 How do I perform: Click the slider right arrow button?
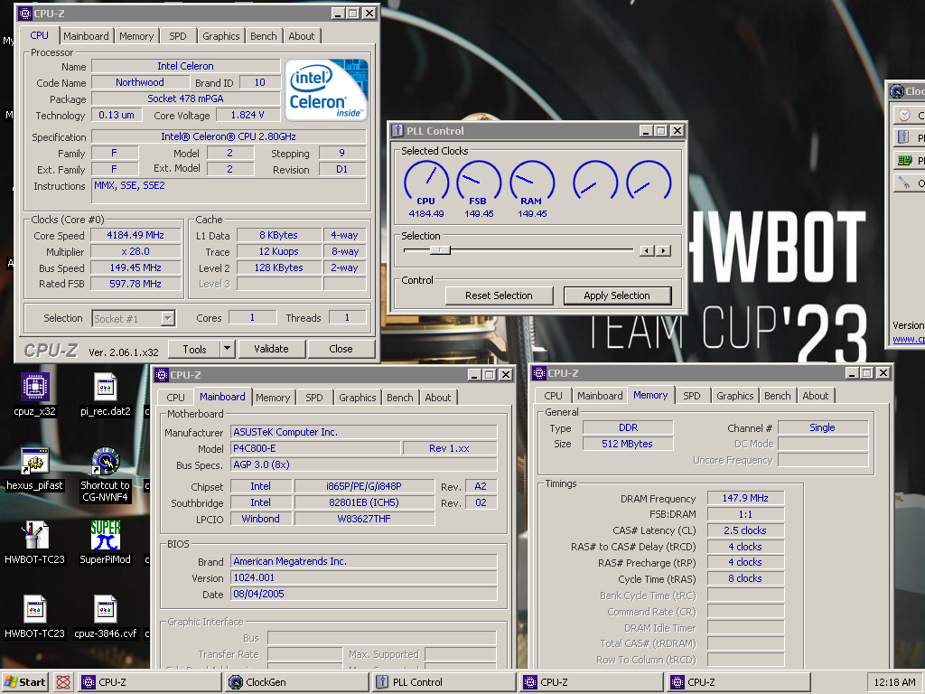(664, 251)
